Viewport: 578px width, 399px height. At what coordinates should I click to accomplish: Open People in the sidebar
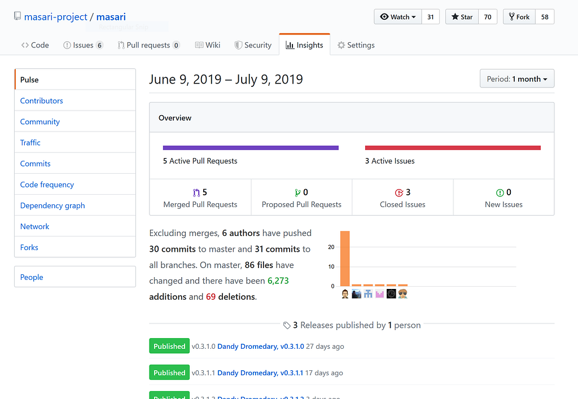pyautogui.click(x=75, y=277)
